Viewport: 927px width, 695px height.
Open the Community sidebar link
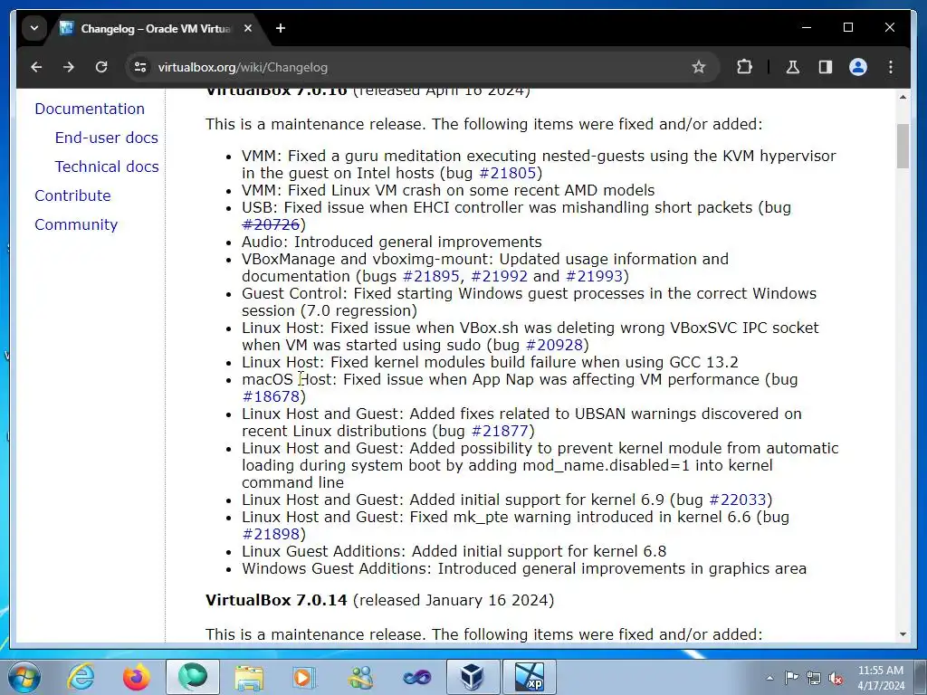pyautogui.click(x=76, y=224)
